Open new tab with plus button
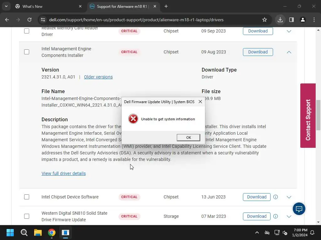 click(x=166, y=6)
